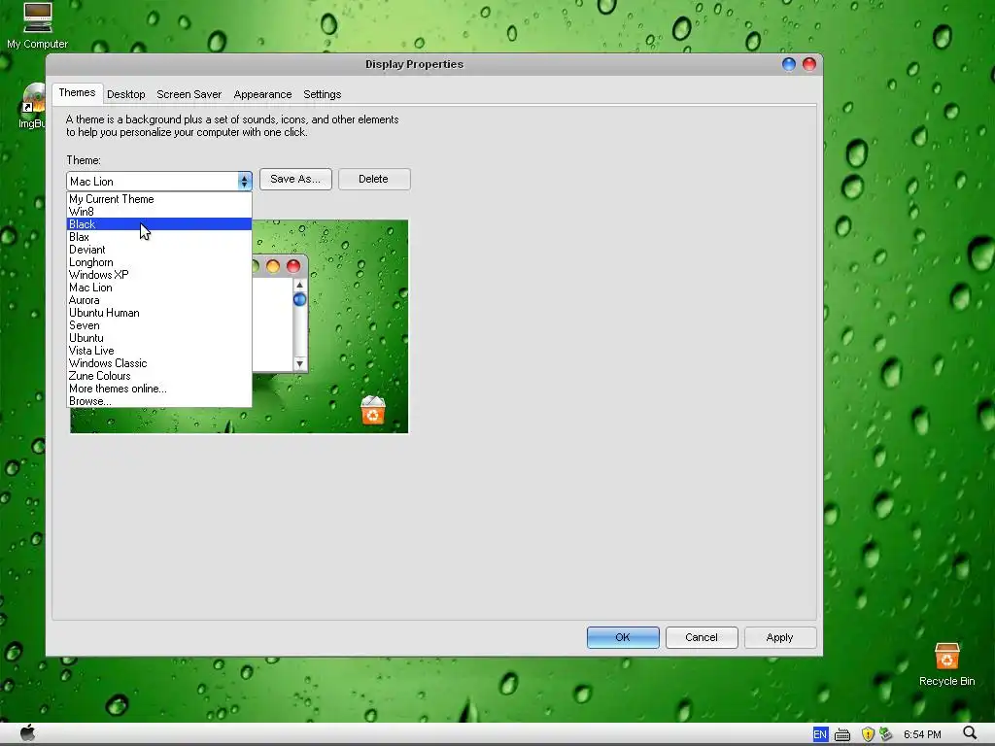Choose the Zune Colours theme
Viewport: 995px width, 746px height.
coord(159,376)
